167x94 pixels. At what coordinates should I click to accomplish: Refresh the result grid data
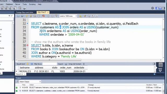[x=32, y=64]
